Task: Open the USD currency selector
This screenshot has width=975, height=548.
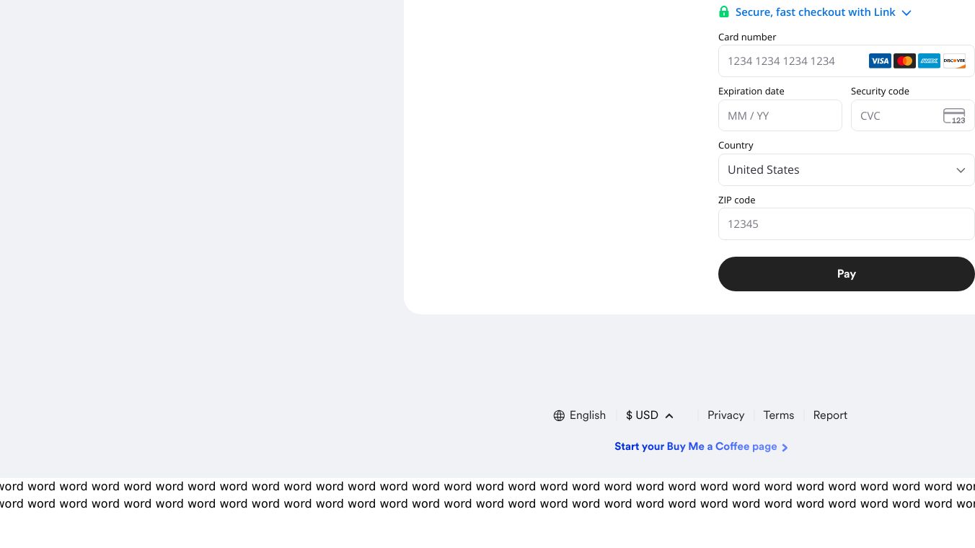Action: [649, 415]
